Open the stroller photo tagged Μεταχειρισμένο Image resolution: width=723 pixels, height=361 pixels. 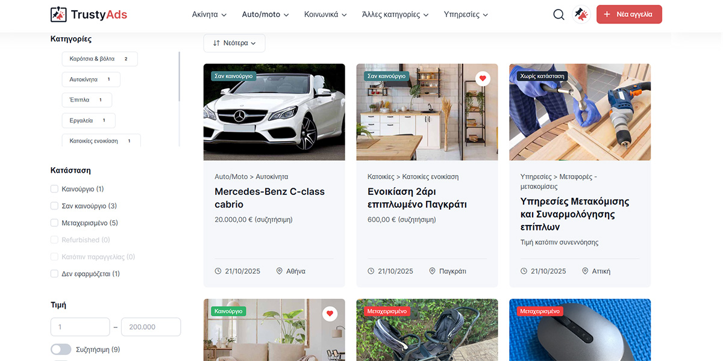click(x=427, y=330)
